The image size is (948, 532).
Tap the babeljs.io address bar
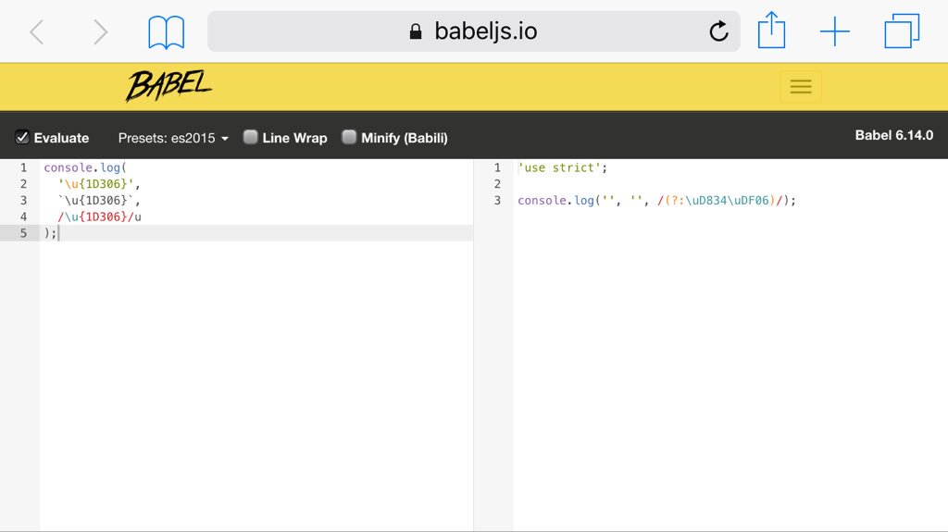point(473,31)
